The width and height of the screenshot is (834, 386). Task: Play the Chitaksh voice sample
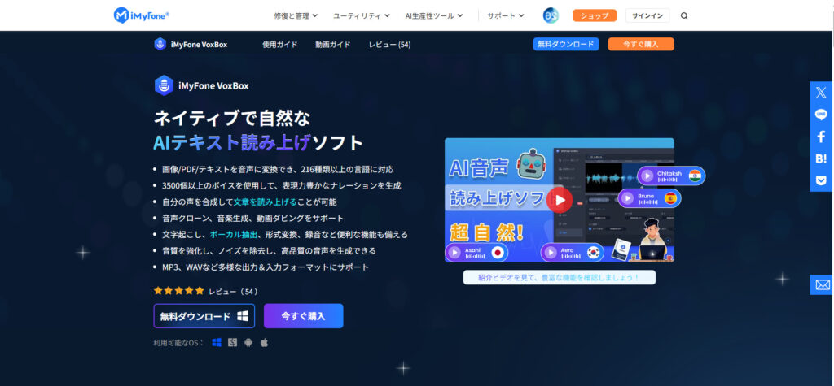tap(647, 176)
